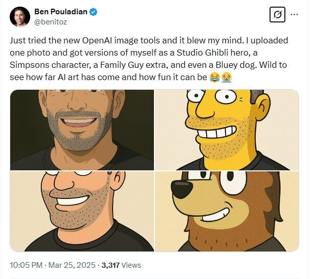Visit the @benitoz handle link
313x279 pixels.
(x=52, y=22)
